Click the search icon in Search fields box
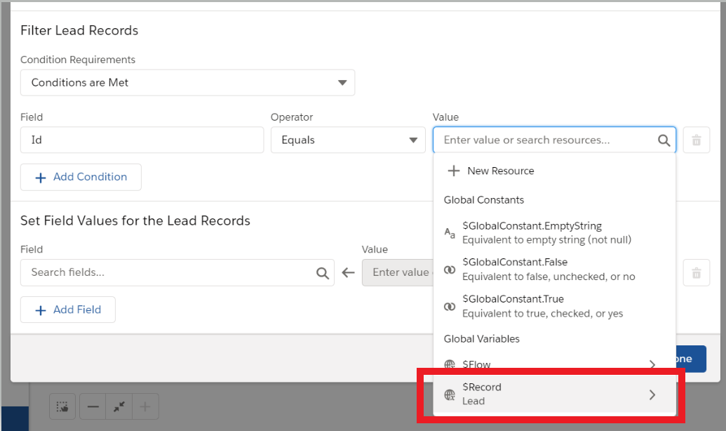726x431 pixels. pos(323,272)
